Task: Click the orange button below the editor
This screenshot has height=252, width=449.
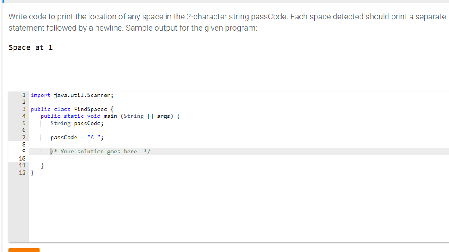Action: coord(24,250)
